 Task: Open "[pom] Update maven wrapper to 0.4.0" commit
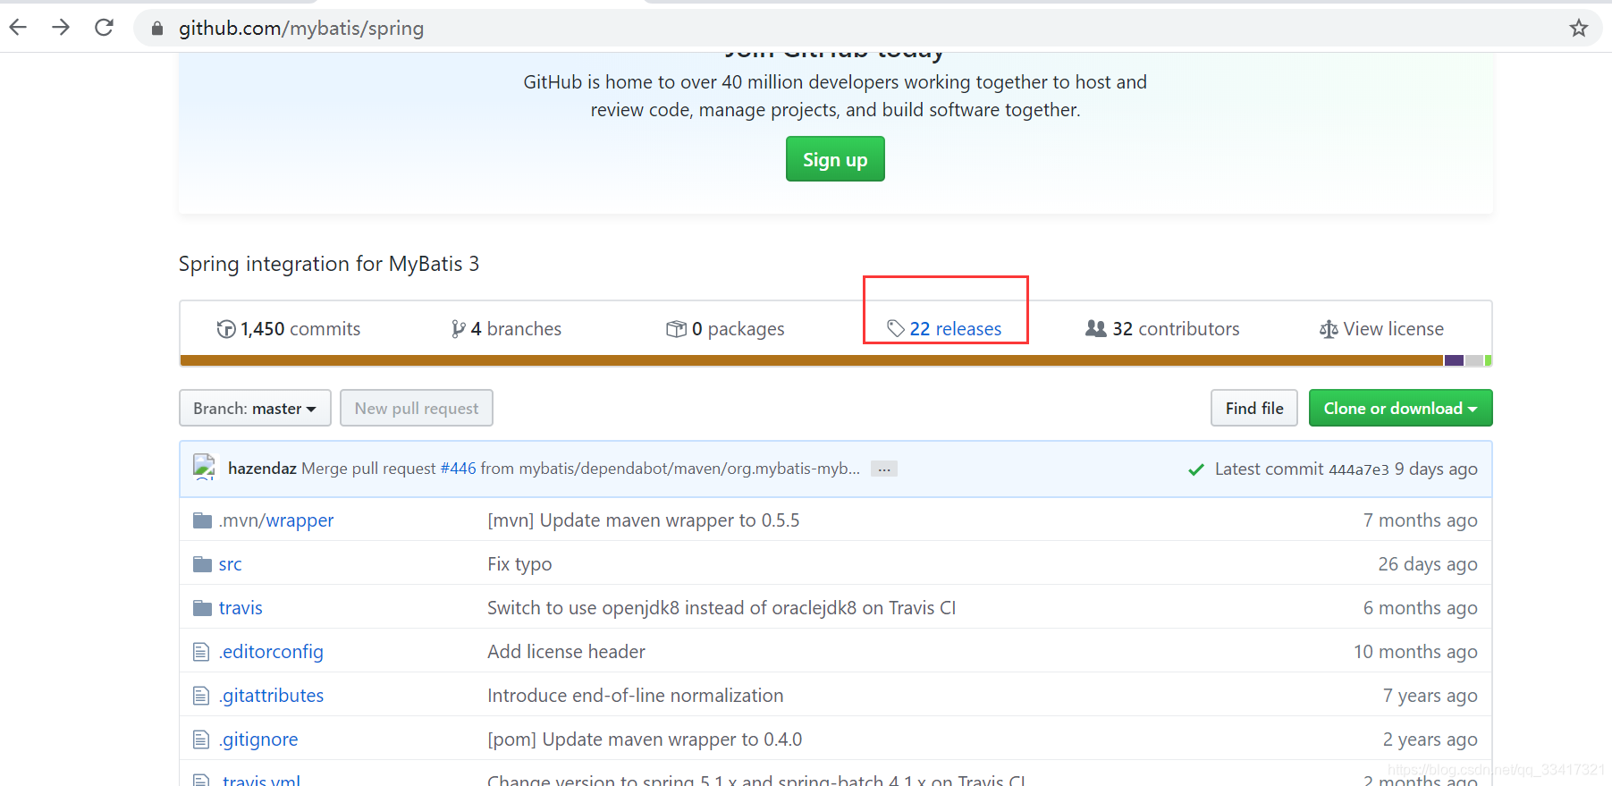click(x=645, y=740)
